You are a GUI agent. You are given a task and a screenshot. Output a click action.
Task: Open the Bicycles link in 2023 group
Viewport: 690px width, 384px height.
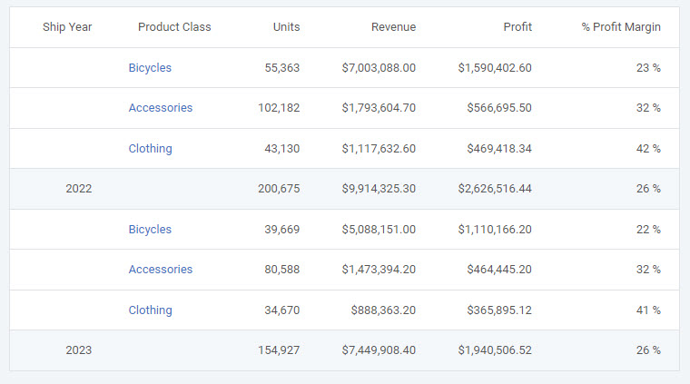pyautogui.click(x=150, y=229)
